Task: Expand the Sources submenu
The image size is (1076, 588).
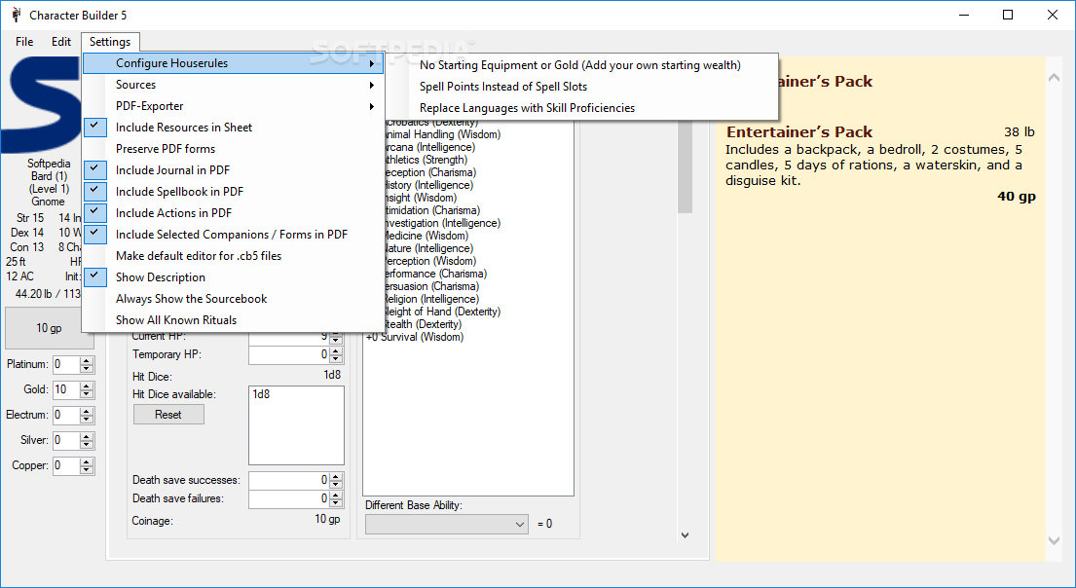Action: point(233,85)
